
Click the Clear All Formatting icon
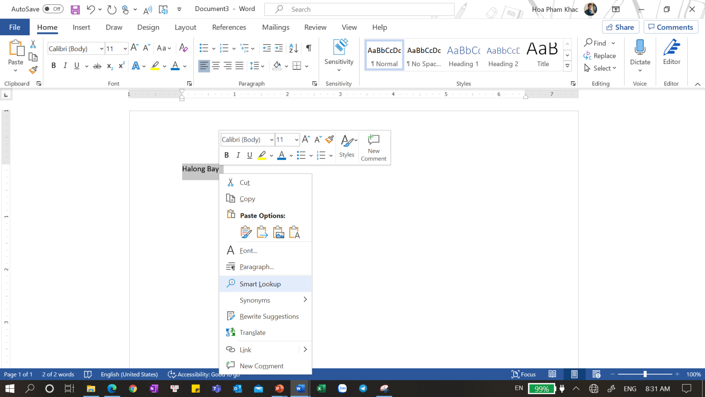point(184,48)
